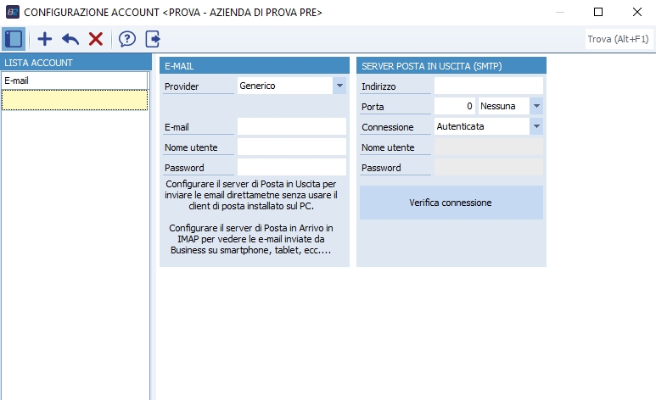Expand the Connessione dropdown showing Autenticata
Image resolution: width=656 pixels, height=400 pixels.
coord(536,126)
